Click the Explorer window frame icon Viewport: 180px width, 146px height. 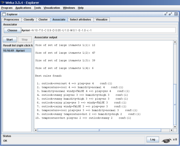tap(4, 14)
